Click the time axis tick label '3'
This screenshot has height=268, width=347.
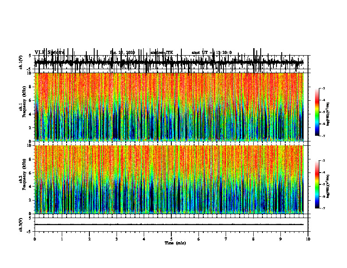click(117, 239)
